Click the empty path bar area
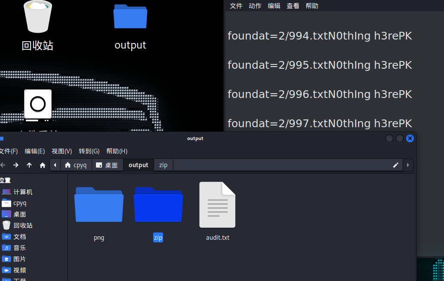This screenshot has width=444, height=281. (x=281, y=165)
